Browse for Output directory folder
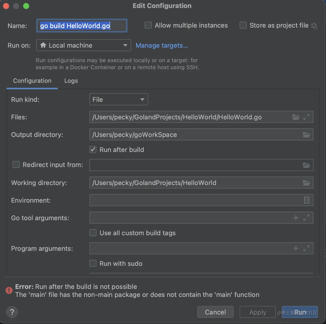This screenshot has width=326, height=324. click(306, 135)
